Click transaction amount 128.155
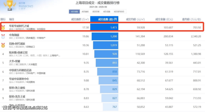 pos(168,54)
